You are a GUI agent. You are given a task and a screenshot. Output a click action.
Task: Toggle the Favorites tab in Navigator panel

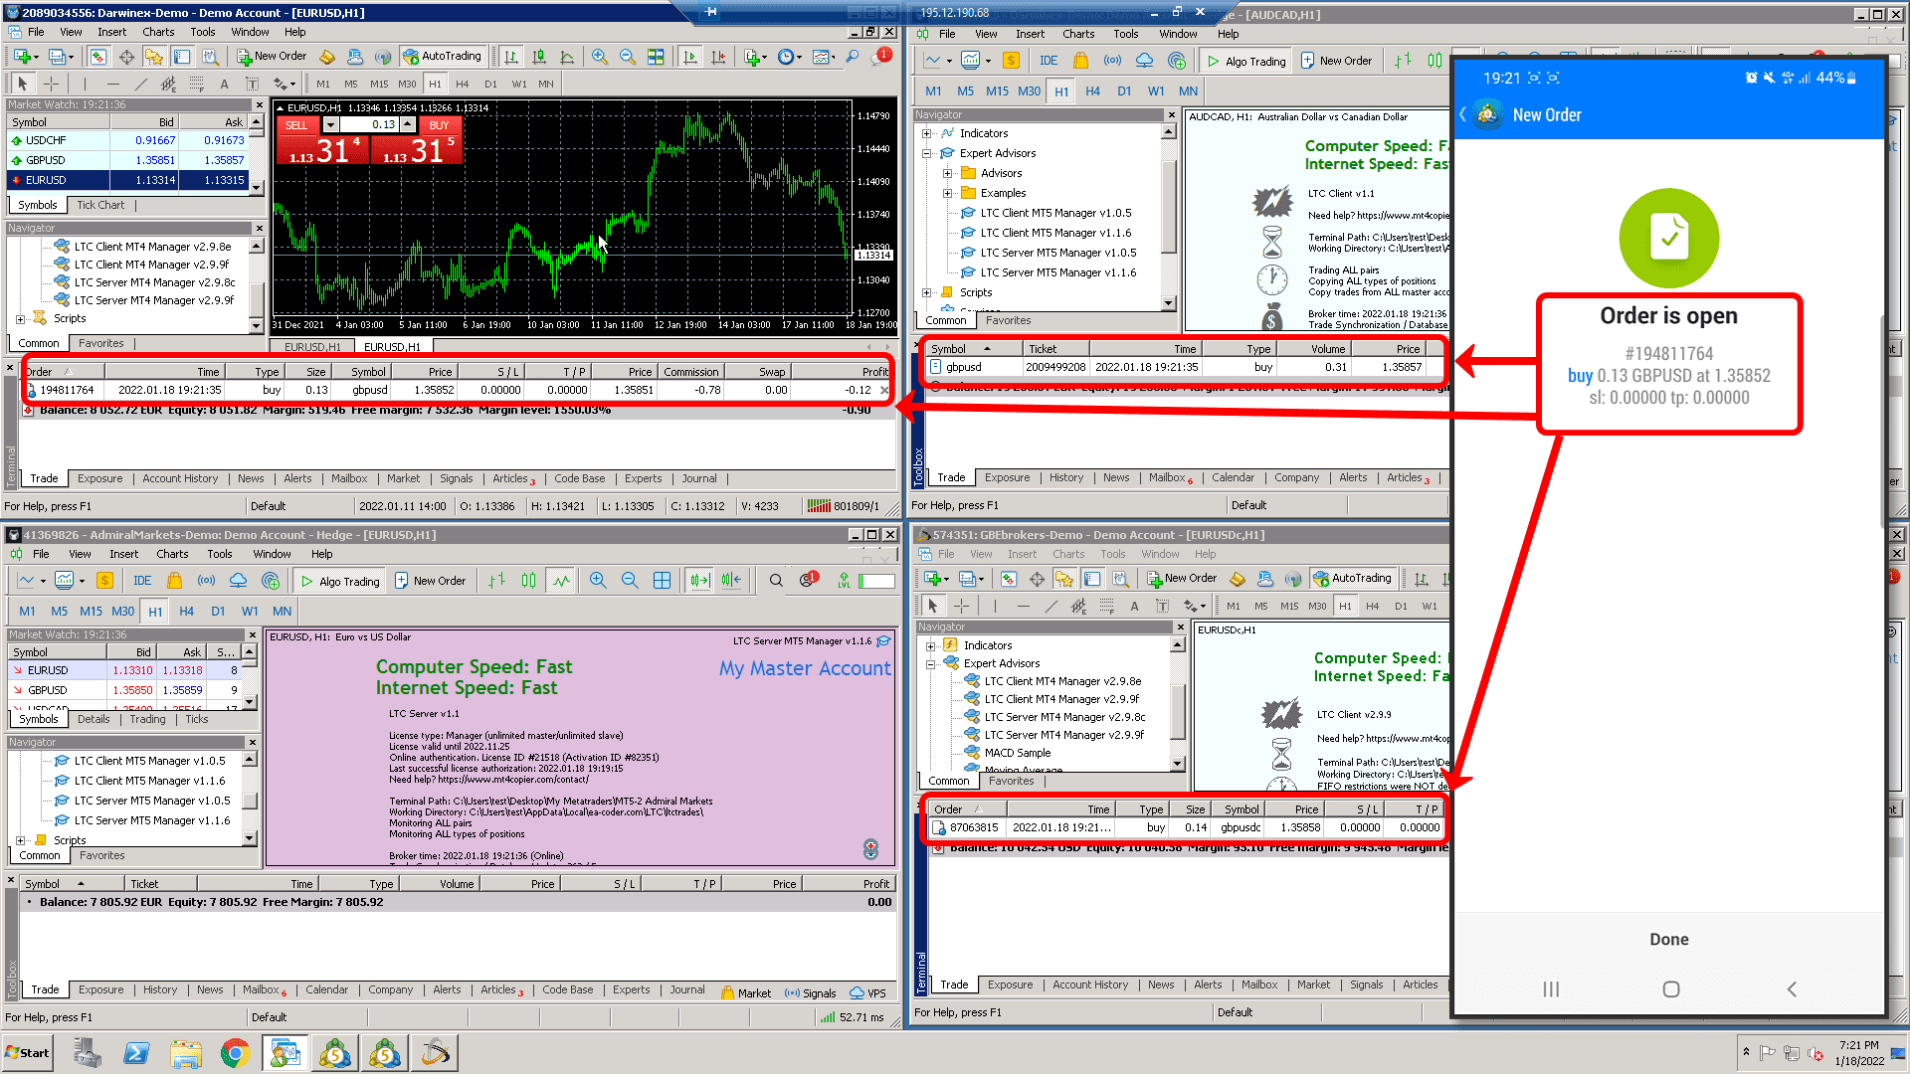click(99, 341)
